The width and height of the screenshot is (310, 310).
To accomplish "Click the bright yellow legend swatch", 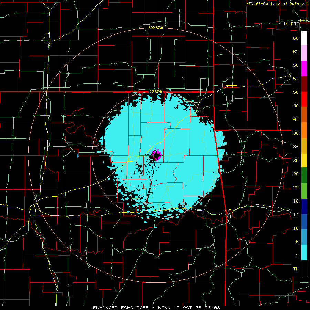I will 304,161.
